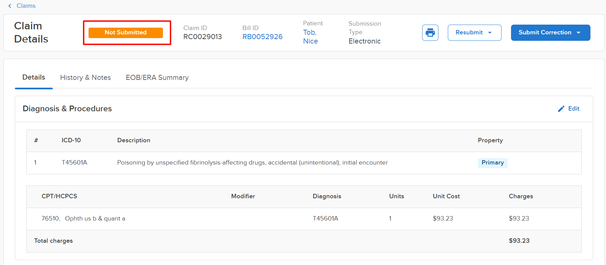Screen dimensions: 606x265
Task: Click the print claim icon
Action: pyautogui.click(x=430, y=33)
